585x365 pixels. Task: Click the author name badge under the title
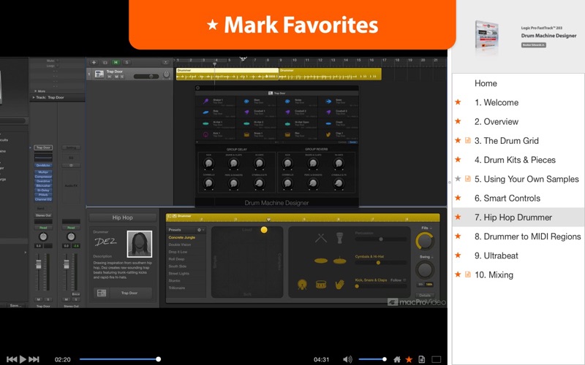point(534,45)
